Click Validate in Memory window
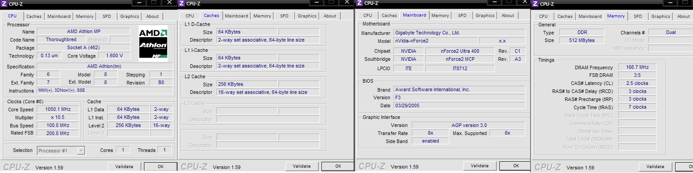The image size is (693, 173). (655, 167)
